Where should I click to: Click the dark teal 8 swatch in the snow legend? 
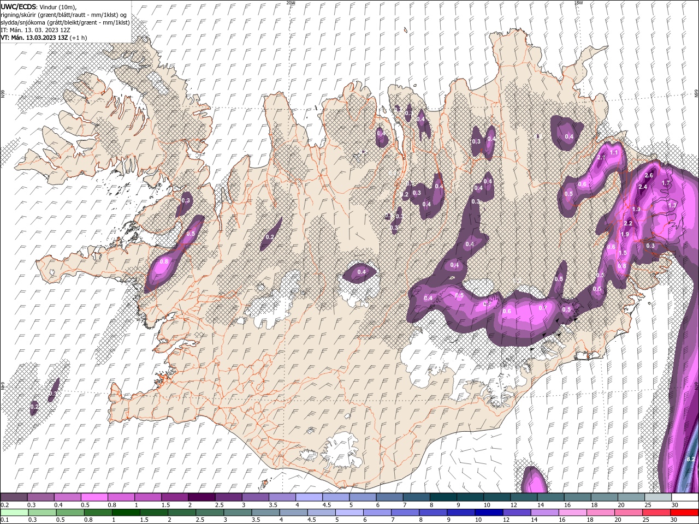(443, 497)
